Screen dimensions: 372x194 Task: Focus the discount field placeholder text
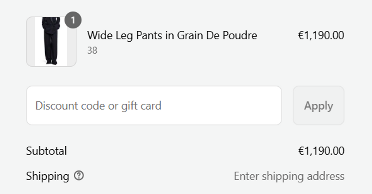[x=98, y=105]
